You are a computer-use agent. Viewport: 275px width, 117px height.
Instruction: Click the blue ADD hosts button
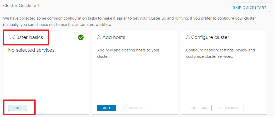pos(106,108)
